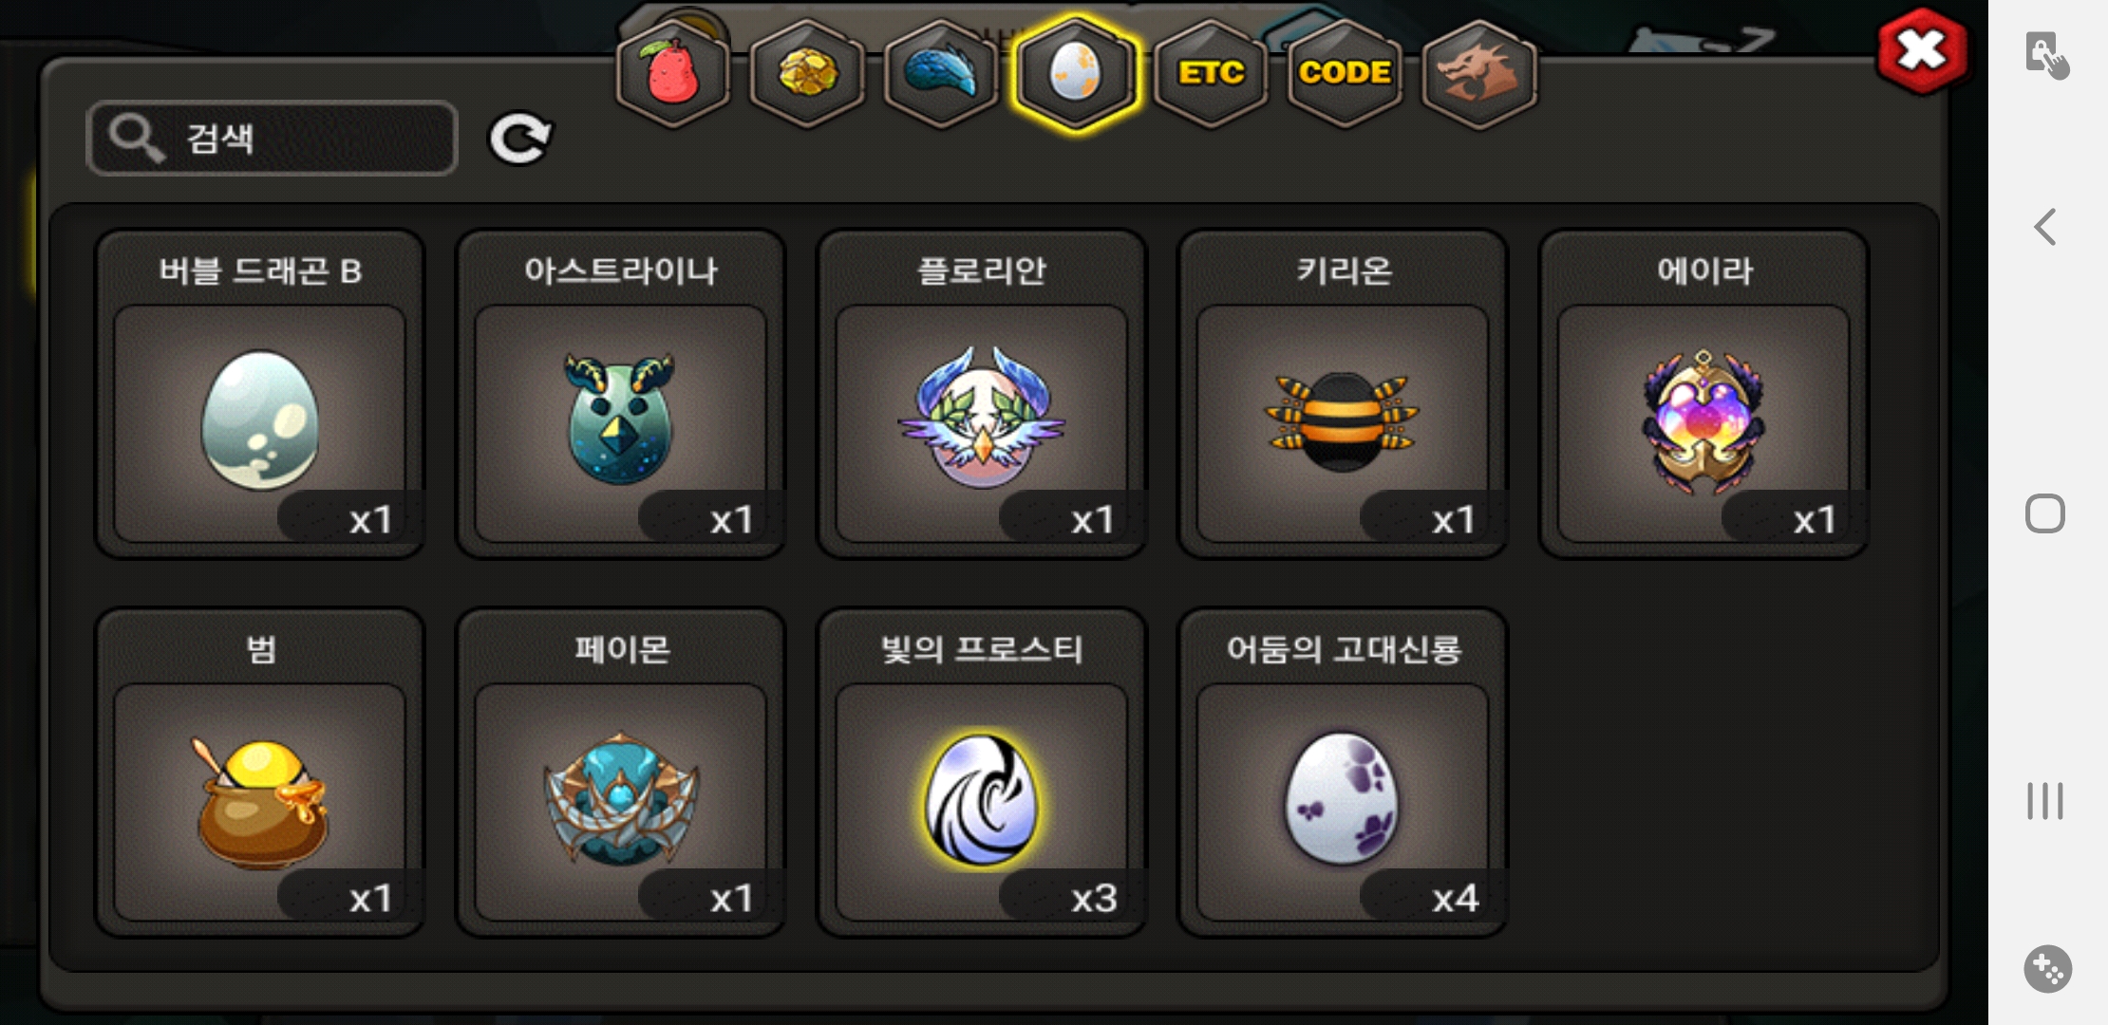Screen dimensions: 2108x1025
Task: Select the 어둠의 고대신룡 spotted egg
Action: click(1343, 773)
